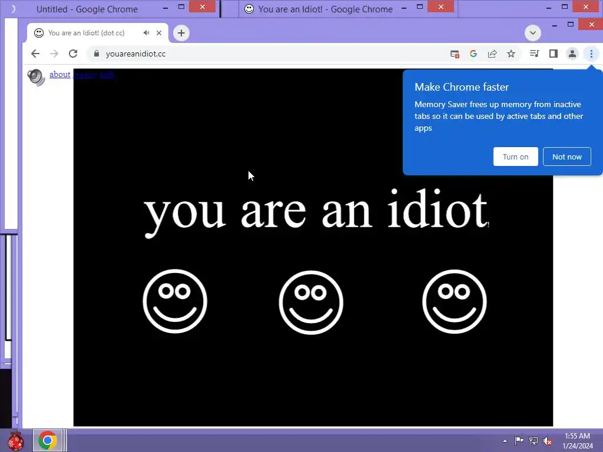Click the Google icon in the address bar
This screenshot has height=452, width=603.
473,54
